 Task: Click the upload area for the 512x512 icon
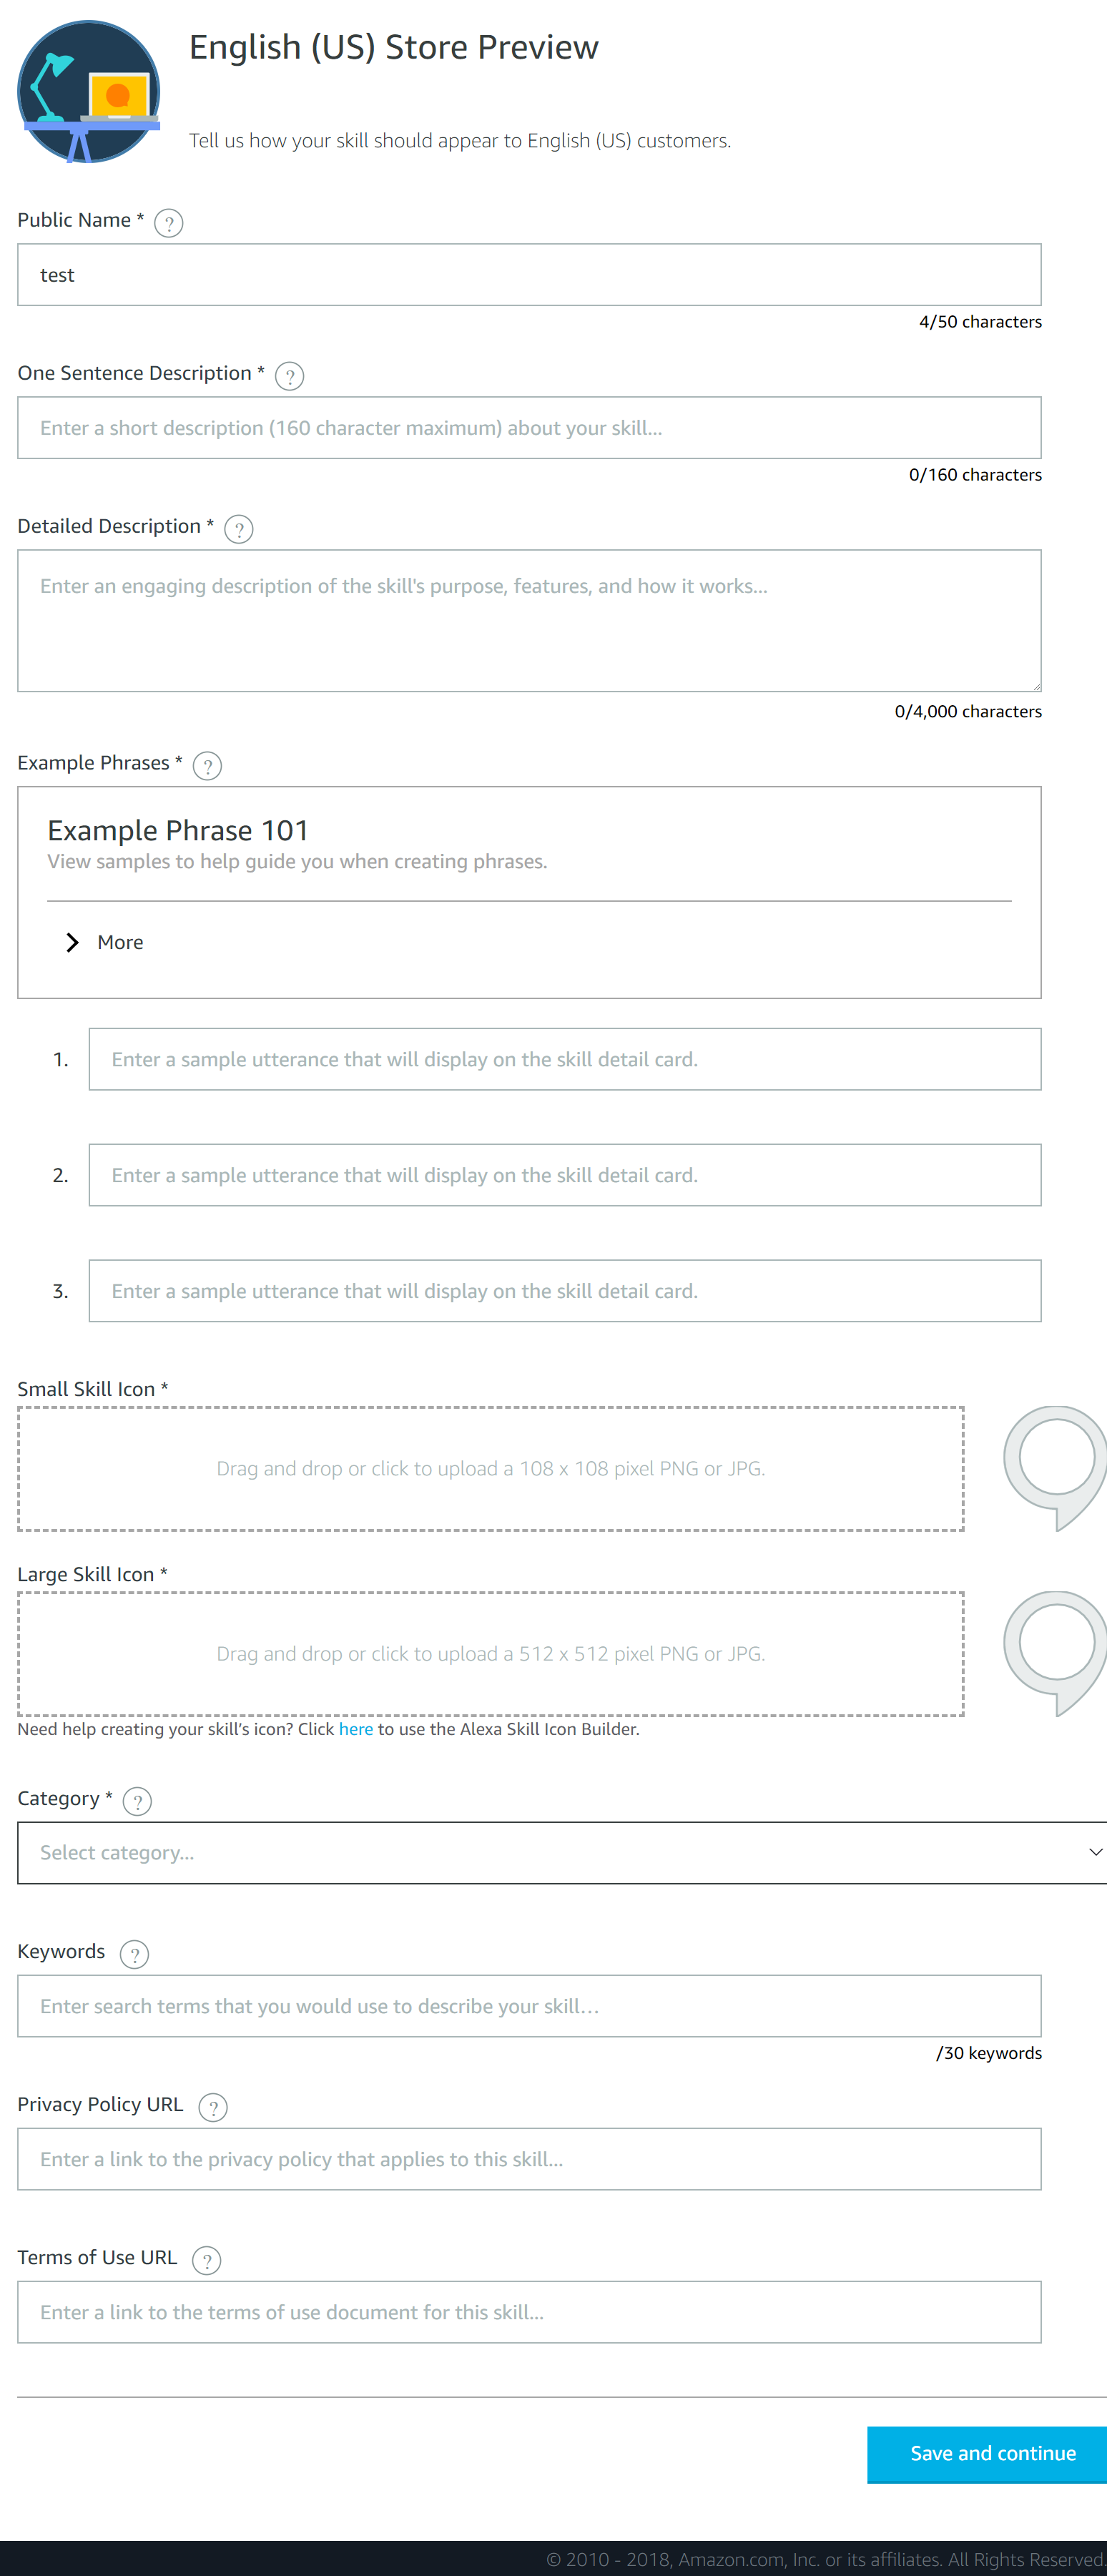tap(490, 1654)
